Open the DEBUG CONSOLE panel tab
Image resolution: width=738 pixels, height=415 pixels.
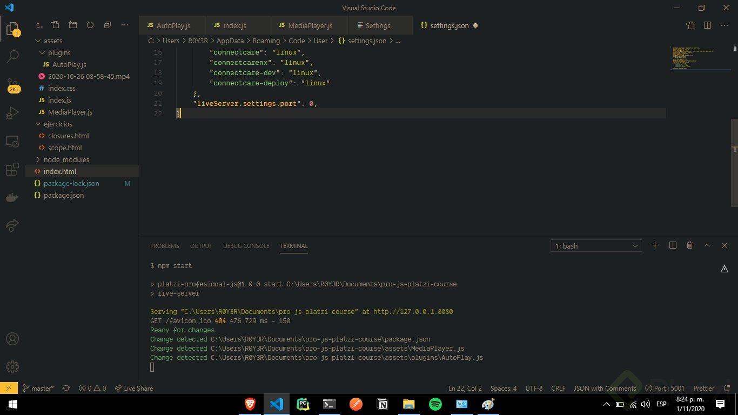246,246
